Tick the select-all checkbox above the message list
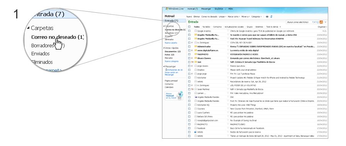 click(x=189, y=27)
